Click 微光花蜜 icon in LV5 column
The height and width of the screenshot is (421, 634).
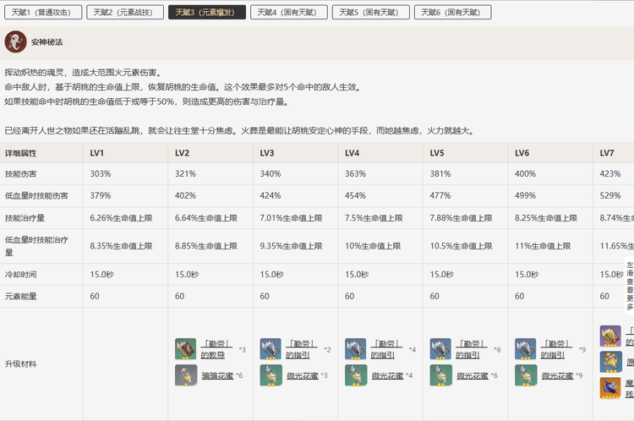[440, 375]
